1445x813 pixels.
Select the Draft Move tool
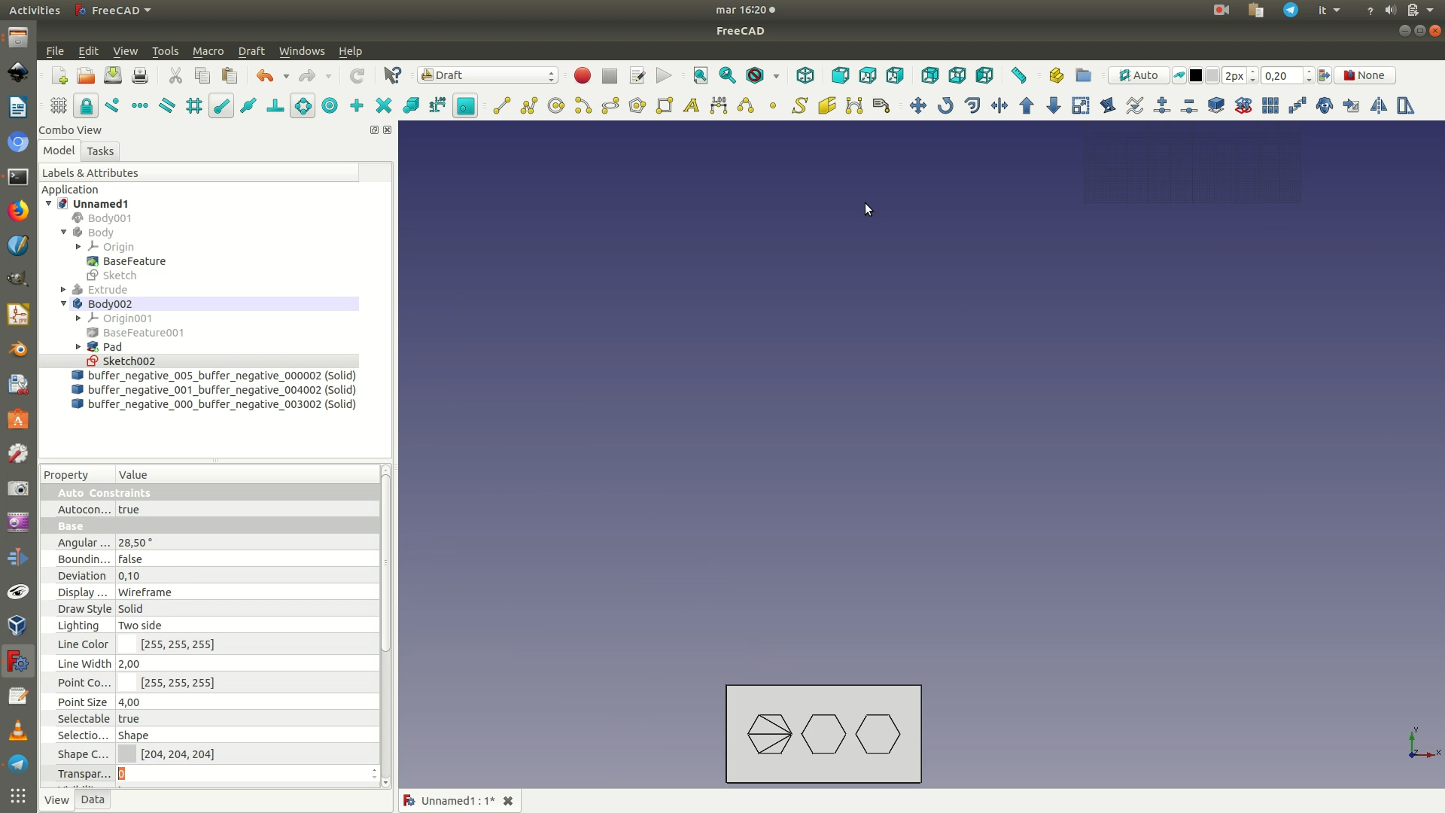918,105
